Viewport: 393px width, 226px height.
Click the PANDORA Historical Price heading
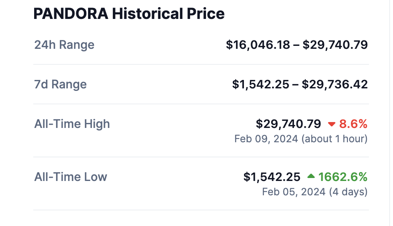click(x=128, y=14)
